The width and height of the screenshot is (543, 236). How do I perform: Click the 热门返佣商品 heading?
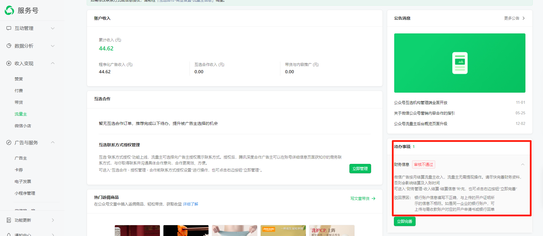[x=106, y=197]
